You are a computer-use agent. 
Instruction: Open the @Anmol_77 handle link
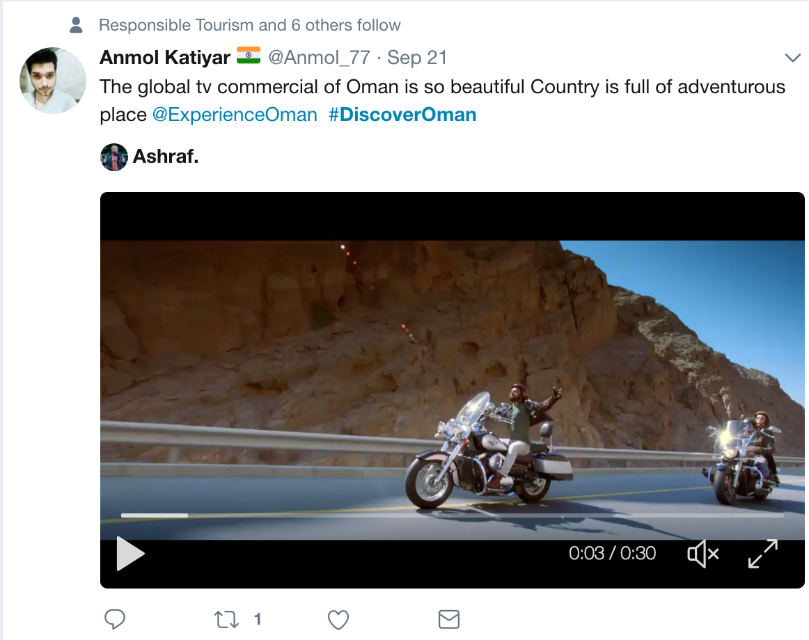pos(319,57)
